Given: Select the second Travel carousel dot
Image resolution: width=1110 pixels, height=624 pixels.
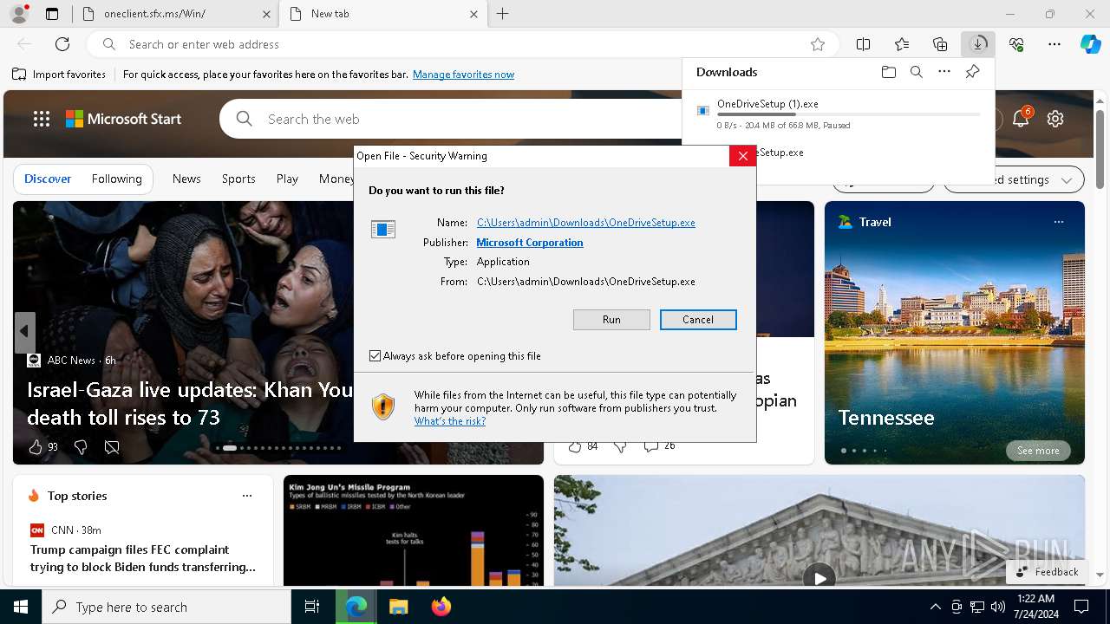Looking at the screenshot, I should pos(853,451).
